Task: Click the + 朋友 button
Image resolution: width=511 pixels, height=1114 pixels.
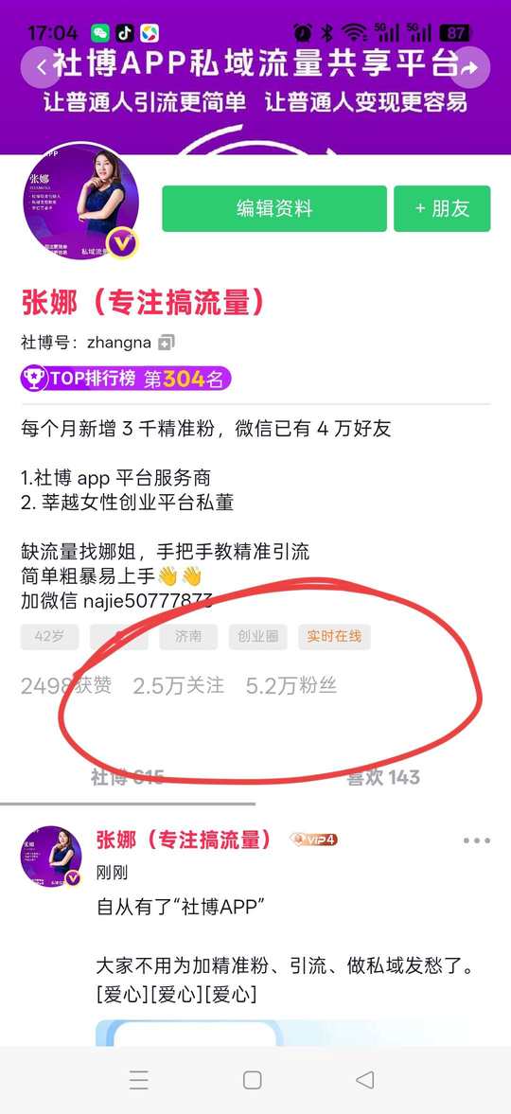Action: point(442,209)
